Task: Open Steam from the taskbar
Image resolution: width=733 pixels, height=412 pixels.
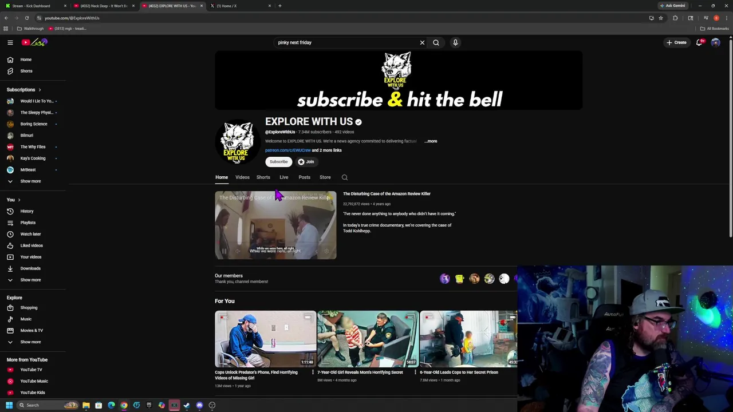Action: point(187,405)
